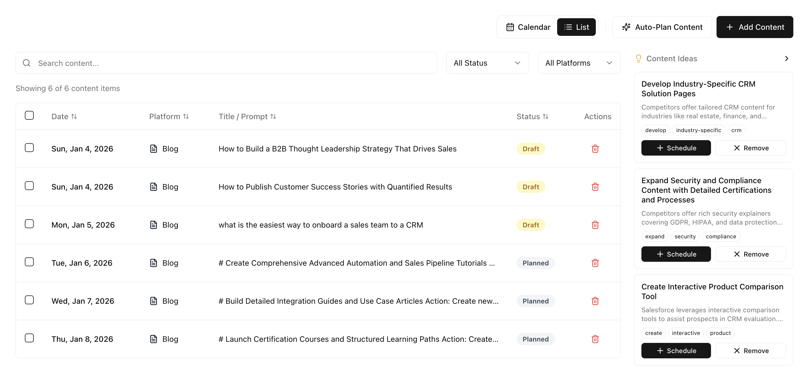Viewport: 811px width, 368px height.
Task: Click the Draft status badge on the Jan 5 row
Action: point(530,225)
